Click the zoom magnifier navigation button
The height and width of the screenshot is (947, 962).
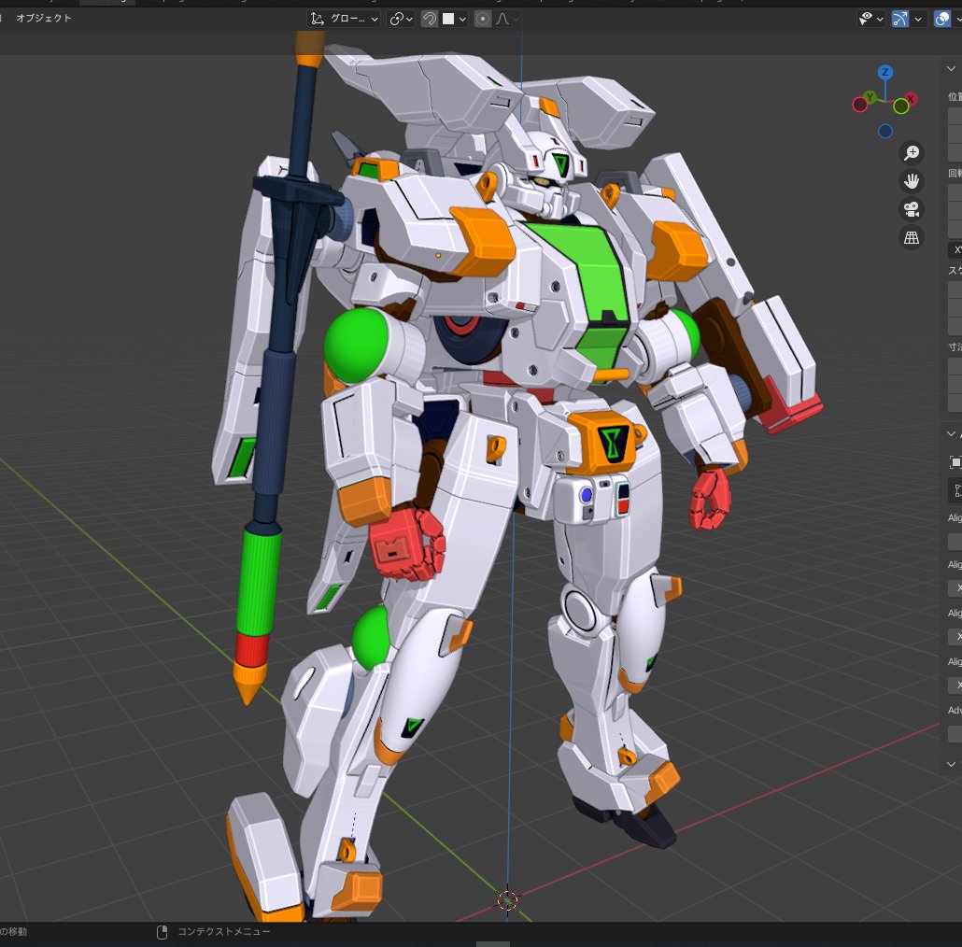(912, 152)
